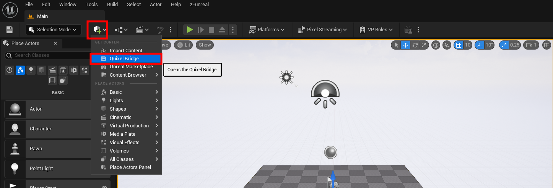Open the Platforms dropdown

[x=267, y=30]
